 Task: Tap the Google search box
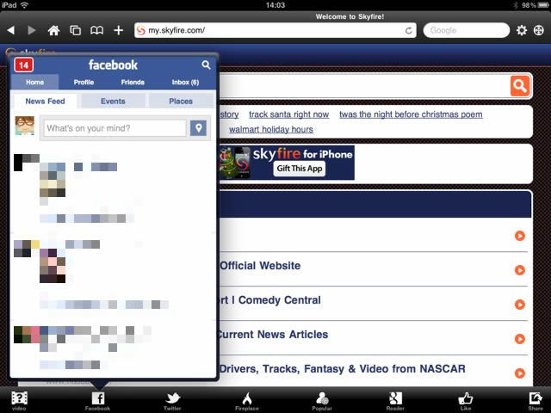[x=467, y=31]
